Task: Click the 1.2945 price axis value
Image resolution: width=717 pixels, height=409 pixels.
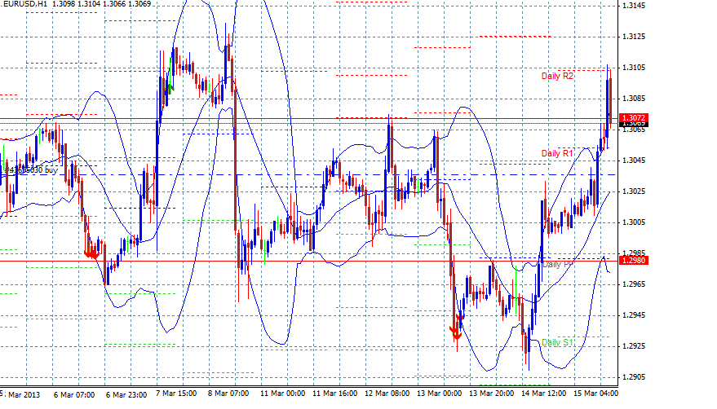Action: (634, 315)
